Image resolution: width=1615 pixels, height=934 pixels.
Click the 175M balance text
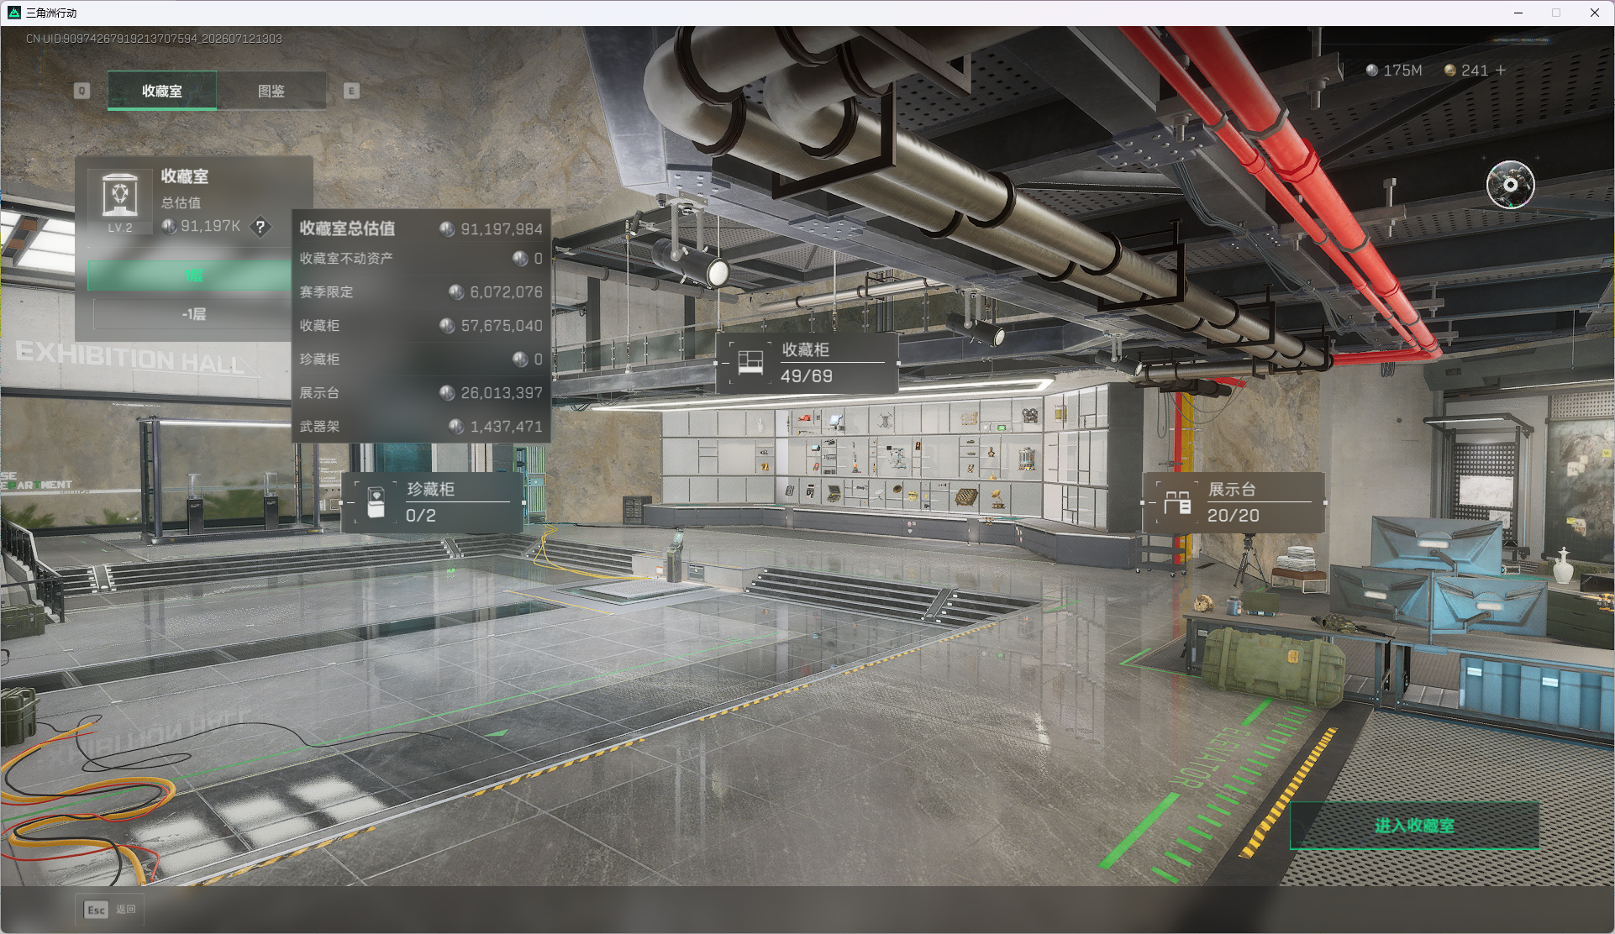click(1402, 71)
